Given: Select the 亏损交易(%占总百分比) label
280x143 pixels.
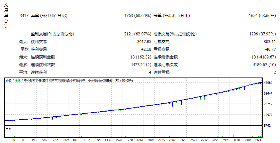Looking at the screenshot, I should (175, 34).
